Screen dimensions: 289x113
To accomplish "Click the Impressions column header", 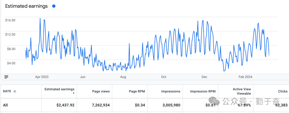I will pyautogui.click(x=171, y=91).
